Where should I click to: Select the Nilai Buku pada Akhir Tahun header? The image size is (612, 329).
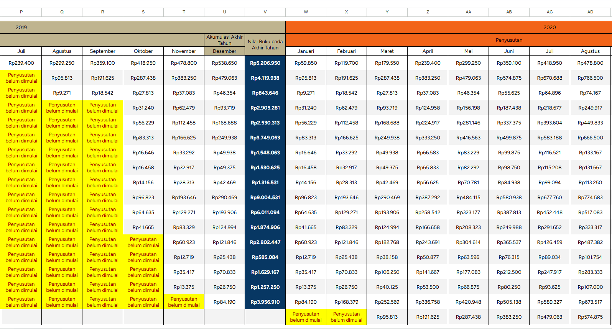265,44
